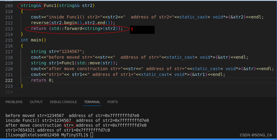Click the 'inside Func1() str2=1234567' terminal output line
This screenshot has width=277, height=140.
(x=77, y=120)
